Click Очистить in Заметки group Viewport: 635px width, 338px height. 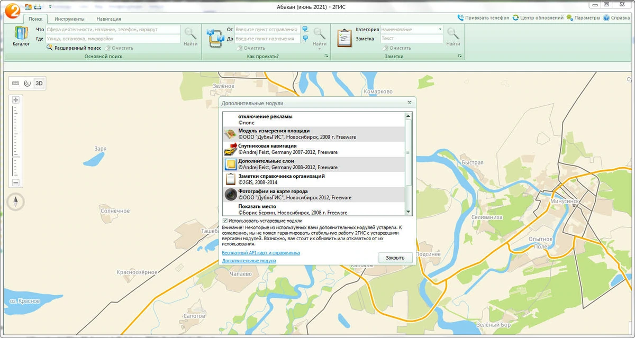point(396,48)
